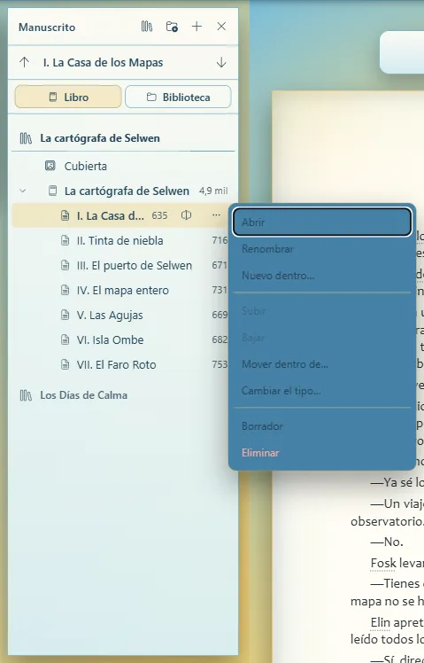Open the library books icon in Manuscrito header
The image size is (424, 663).
(147, 27)
